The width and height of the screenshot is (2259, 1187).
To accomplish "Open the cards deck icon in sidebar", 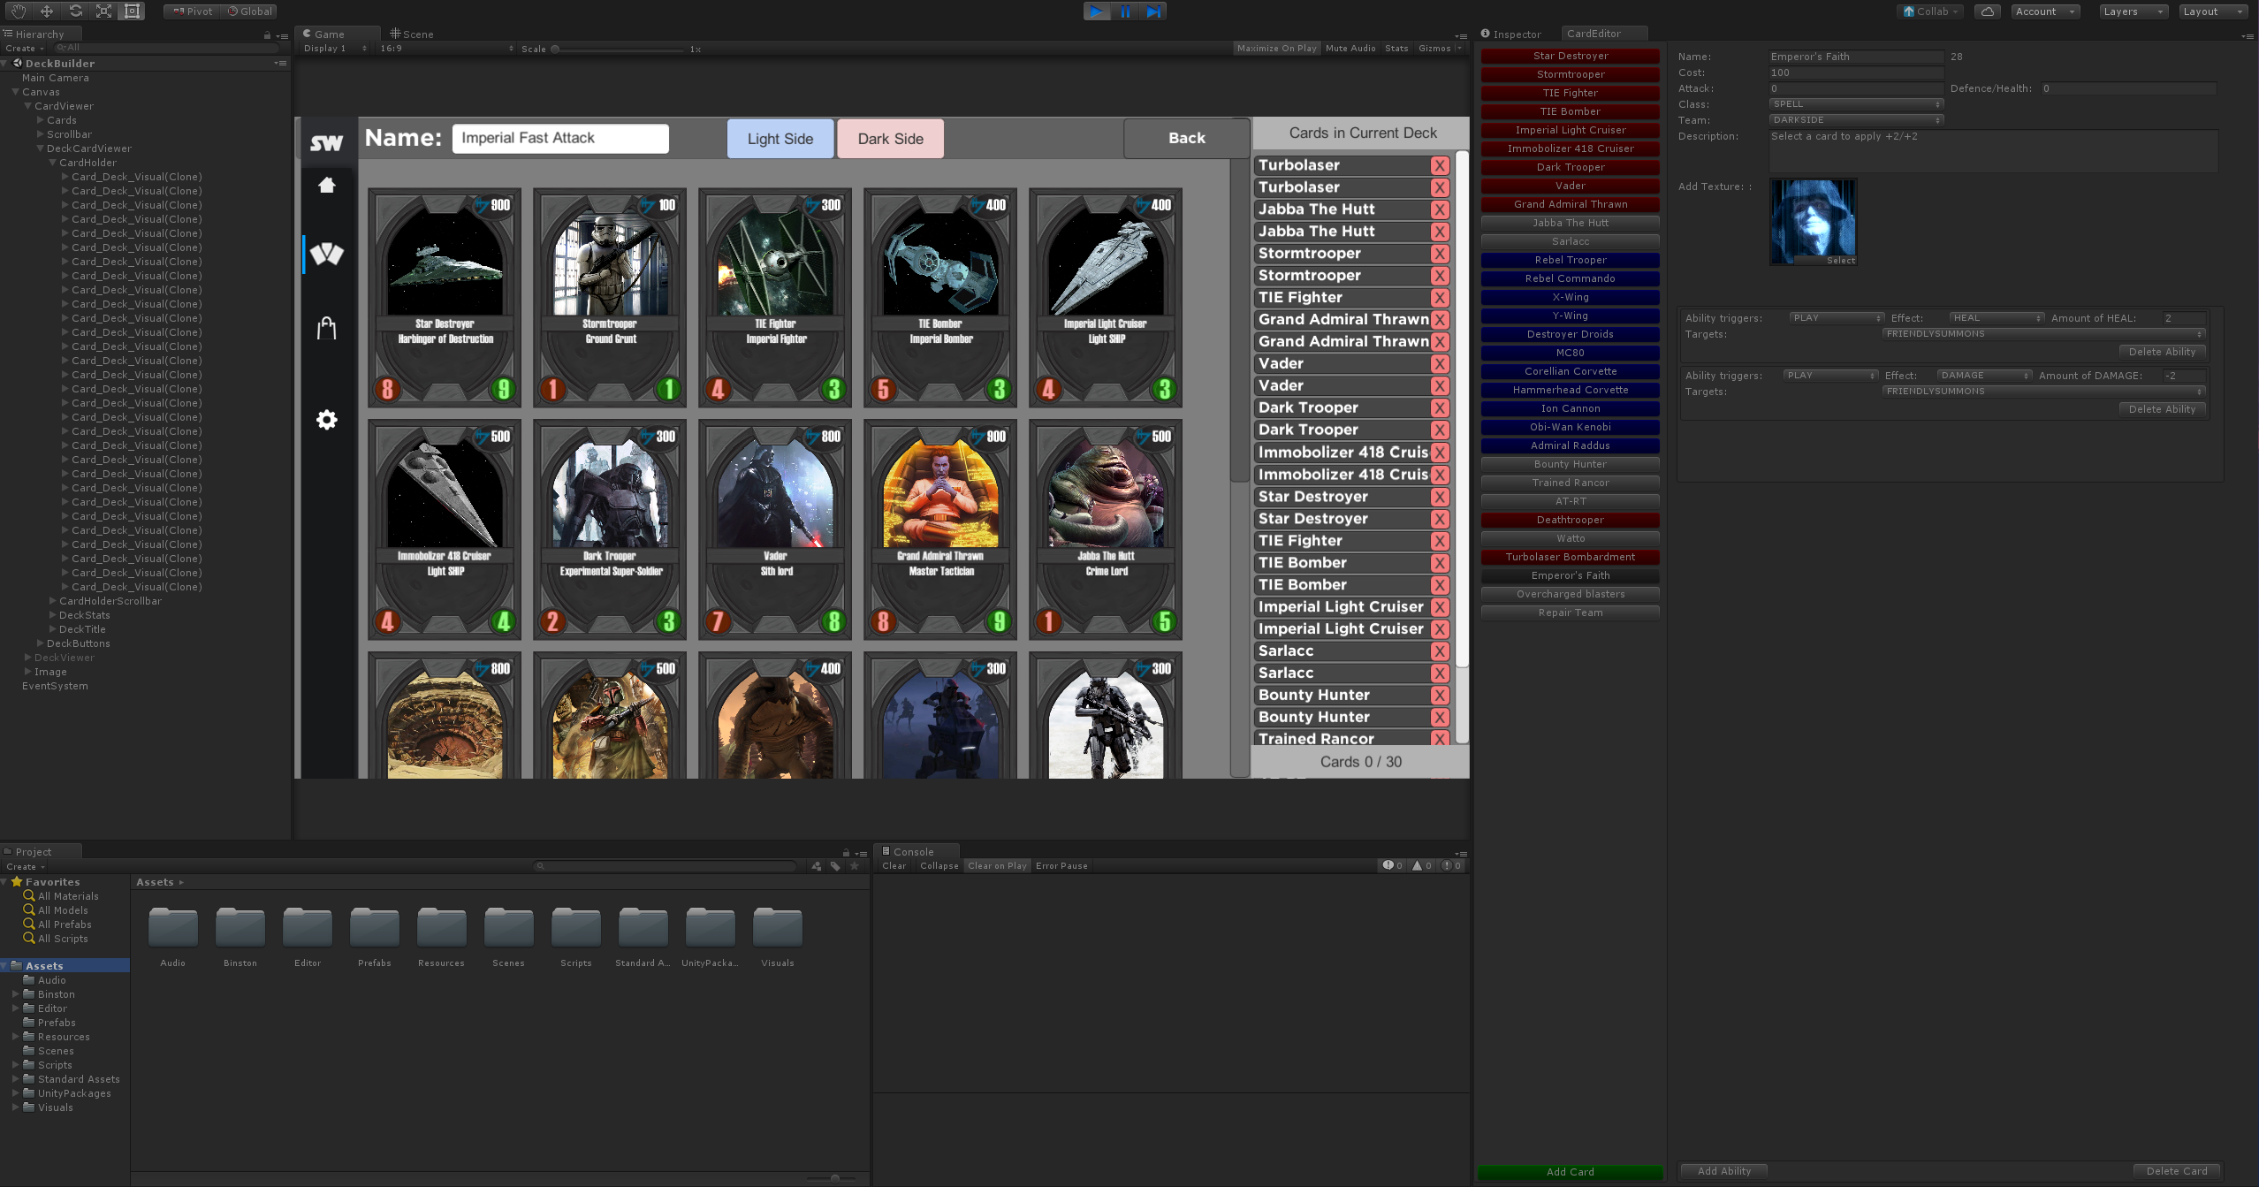I will tap(327, 255).
